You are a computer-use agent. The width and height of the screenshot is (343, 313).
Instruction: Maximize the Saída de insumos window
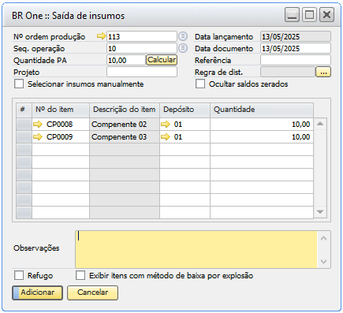(309, 15)
